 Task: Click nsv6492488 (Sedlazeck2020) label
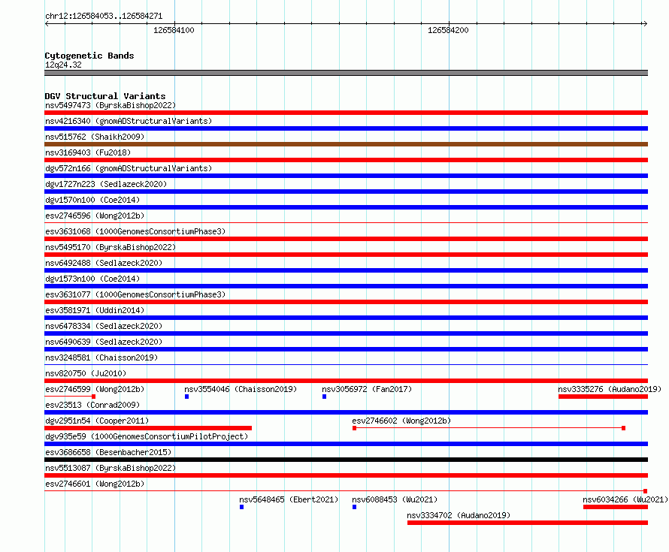tap(104, 263)
